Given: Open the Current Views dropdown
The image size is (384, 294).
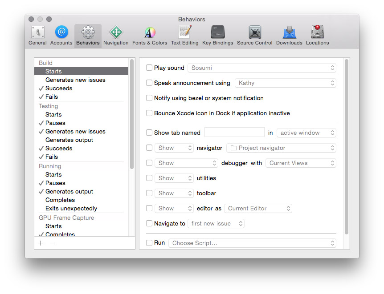Looking at the screenshot, I should click(x=301, y=163).
